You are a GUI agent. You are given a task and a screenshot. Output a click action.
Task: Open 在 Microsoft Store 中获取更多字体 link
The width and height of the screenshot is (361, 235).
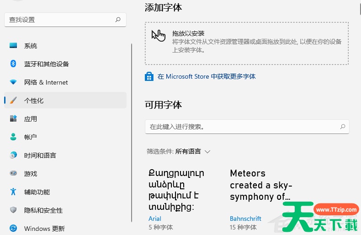pyautogui.click(x=207, y=76)
